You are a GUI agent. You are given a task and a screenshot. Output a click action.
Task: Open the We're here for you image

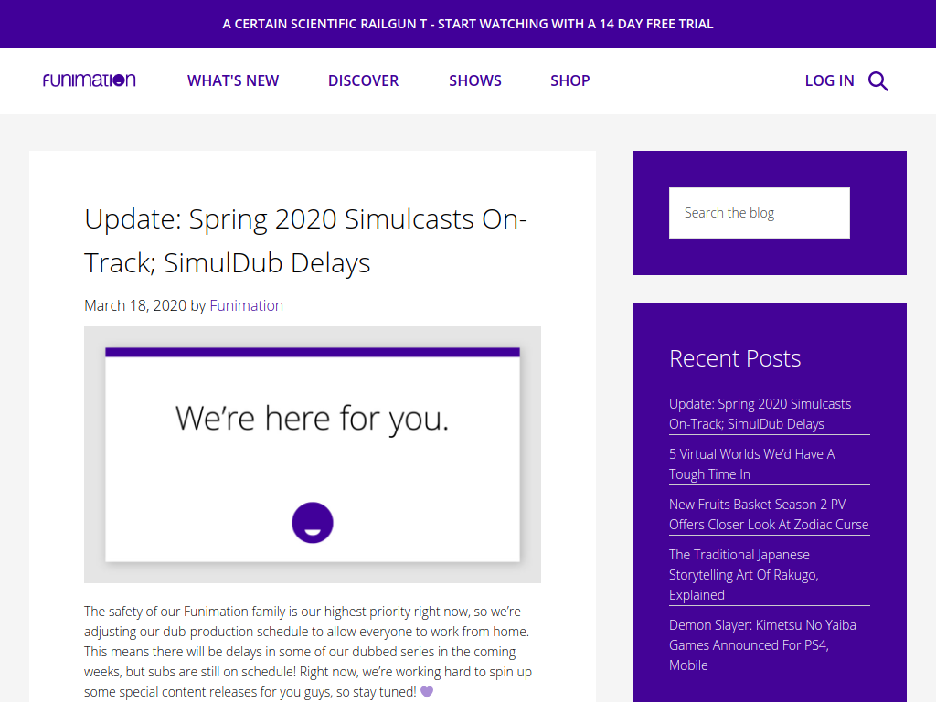pos(313,454)
